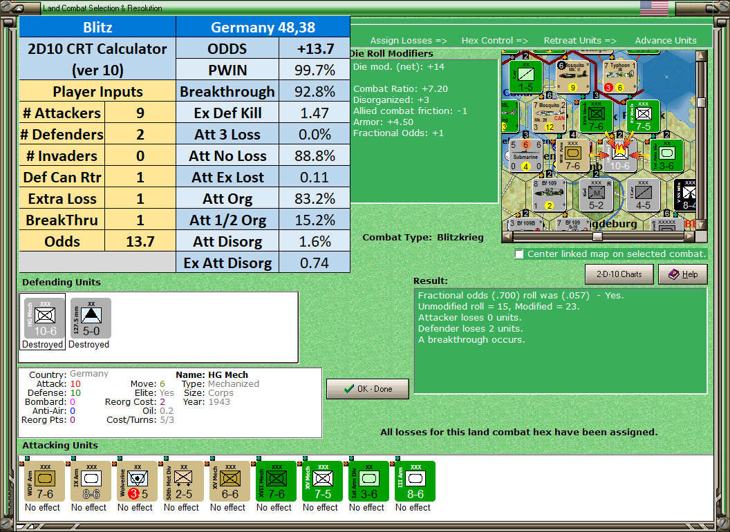730x532 pixels.
Task: Select the Wolverine tank destroyer attacking unit
Action: 138,482
